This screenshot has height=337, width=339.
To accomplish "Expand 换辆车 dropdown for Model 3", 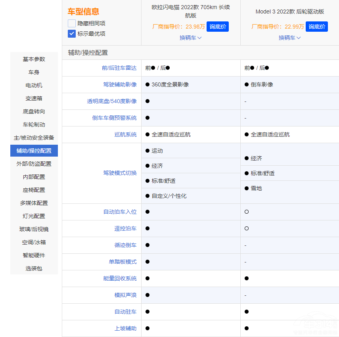I will click(x=290, y=38).
